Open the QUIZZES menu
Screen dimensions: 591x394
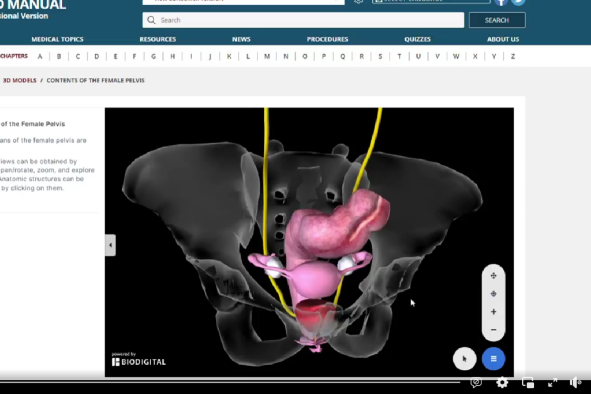pos(417,39)
